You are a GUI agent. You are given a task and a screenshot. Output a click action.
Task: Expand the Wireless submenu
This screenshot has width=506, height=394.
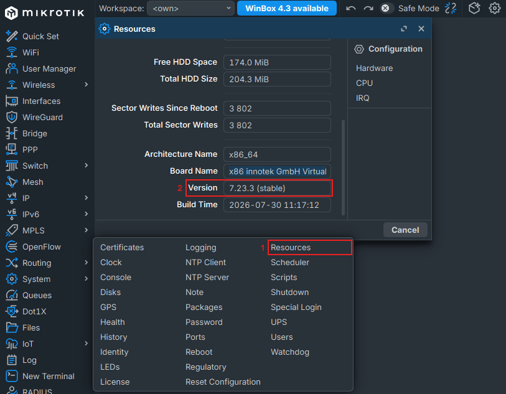tap(86, 85)
